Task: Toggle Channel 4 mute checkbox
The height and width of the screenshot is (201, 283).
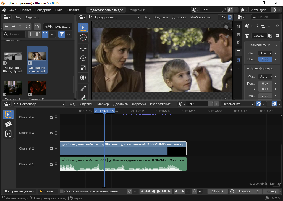Action: [x=51, y=117]
